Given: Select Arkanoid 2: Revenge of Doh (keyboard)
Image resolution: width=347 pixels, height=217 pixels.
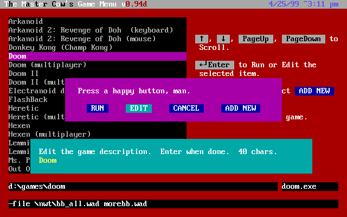Looking at the screenshot, I should (x=98, y=30).
